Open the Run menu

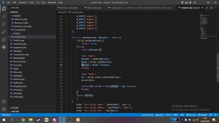(x=43, y=2)
